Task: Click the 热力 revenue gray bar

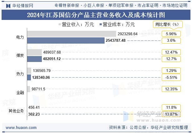Action: coord(29,71)
